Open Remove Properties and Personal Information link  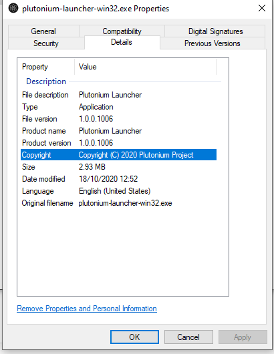87,309
